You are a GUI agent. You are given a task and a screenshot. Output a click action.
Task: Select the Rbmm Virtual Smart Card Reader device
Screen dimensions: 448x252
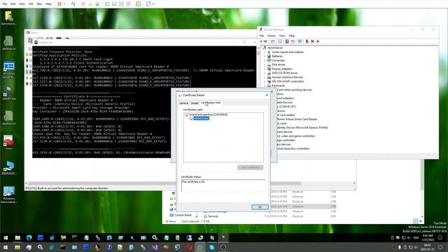pos(297,119)
